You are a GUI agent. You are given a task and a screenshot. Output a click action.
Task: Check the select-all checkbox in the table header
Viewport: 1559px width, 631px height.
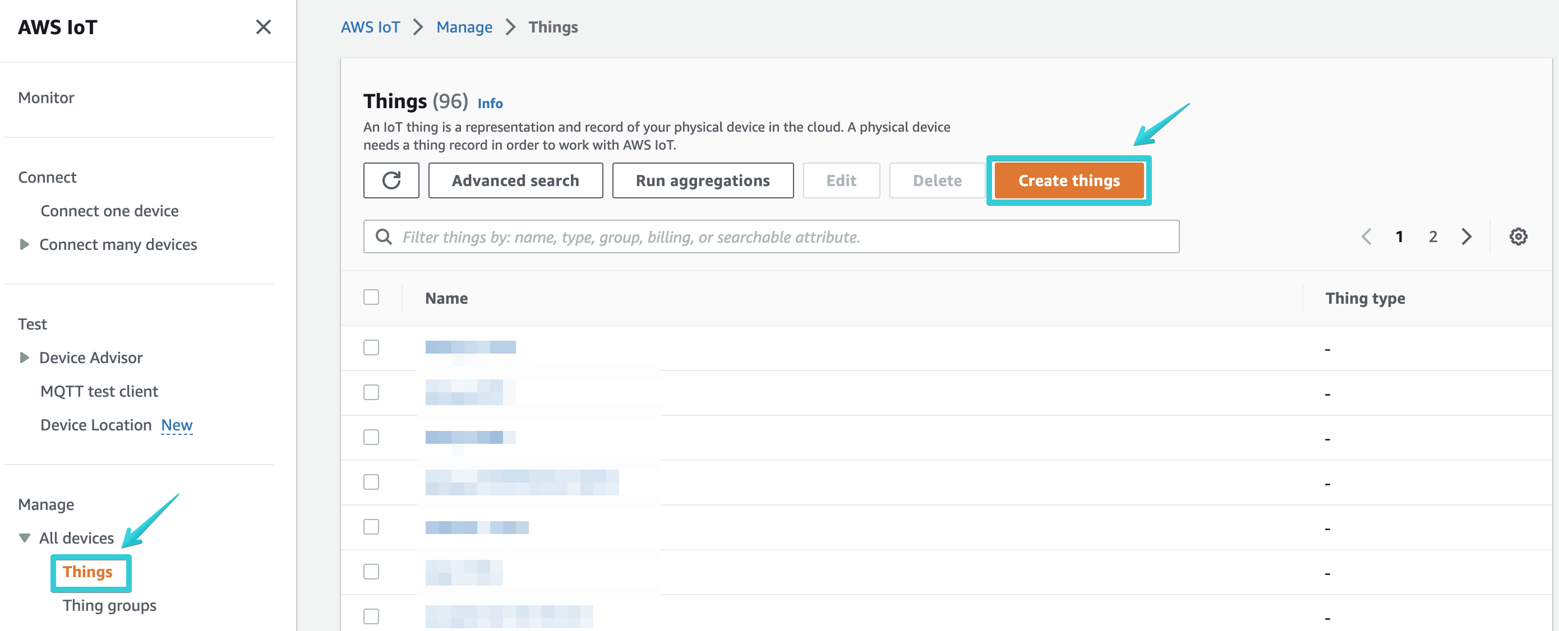pyautogui.click(x=371, y=297)
